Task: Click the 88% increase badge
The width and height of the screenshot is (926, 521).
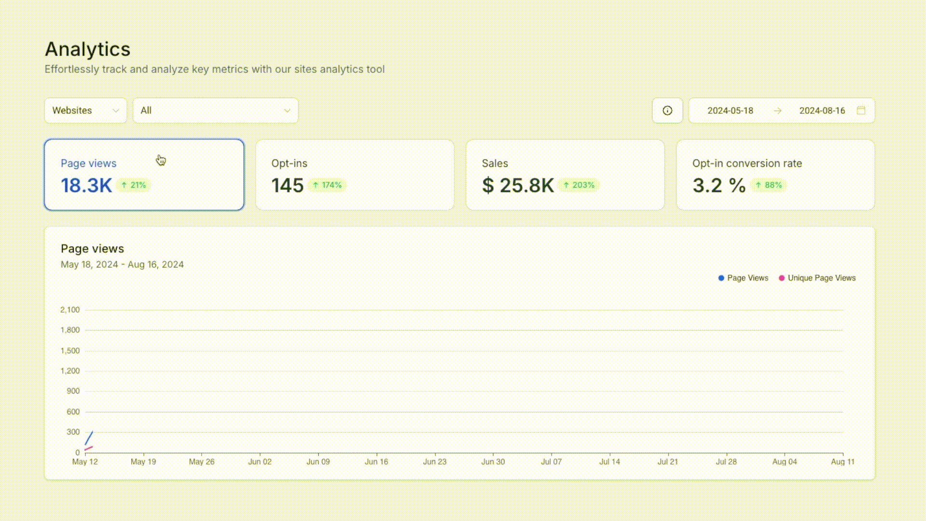Action: (x=769, y=185)
